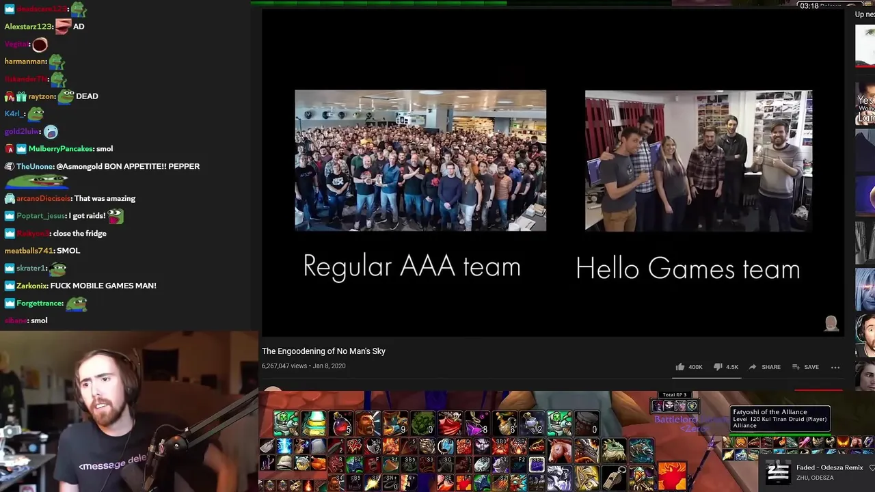Click SAVE to add video to playlist
Screen dimensions: 875x492
(805, 367)
